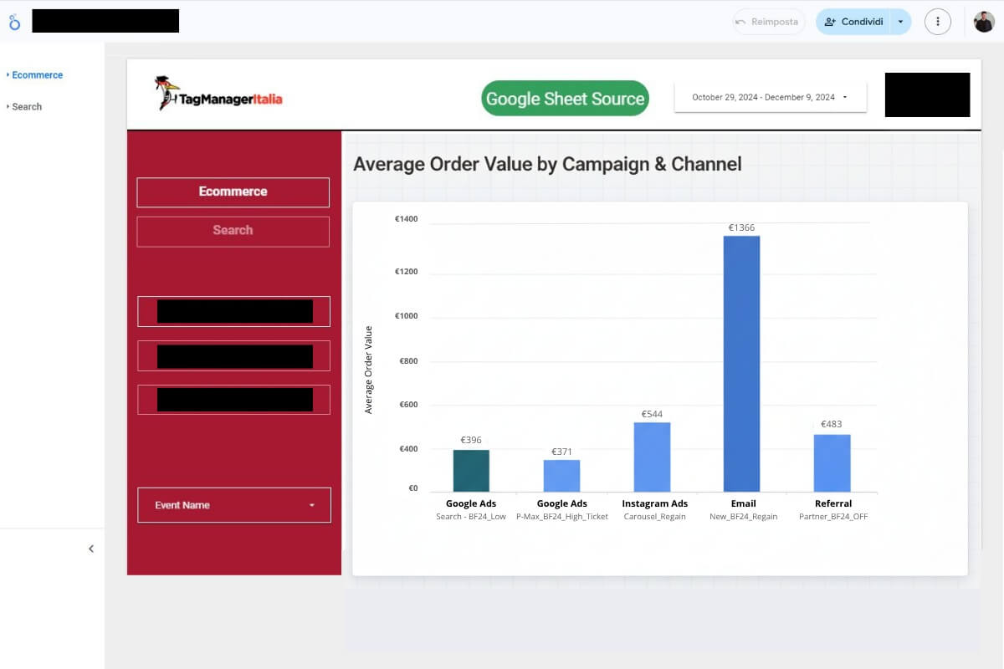Image resolution: width=1004 pixels, height=669 pixels.
Task: Open the three-dot more options menu
Action: pos(937,21)
